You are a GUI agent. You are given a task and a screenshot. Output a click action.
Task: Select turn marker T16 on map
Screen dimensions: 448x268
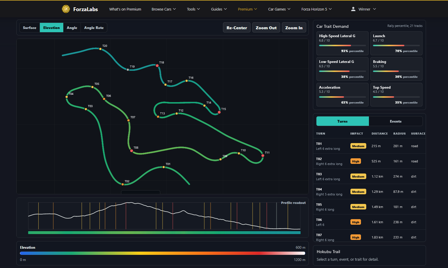pos(186,81)
